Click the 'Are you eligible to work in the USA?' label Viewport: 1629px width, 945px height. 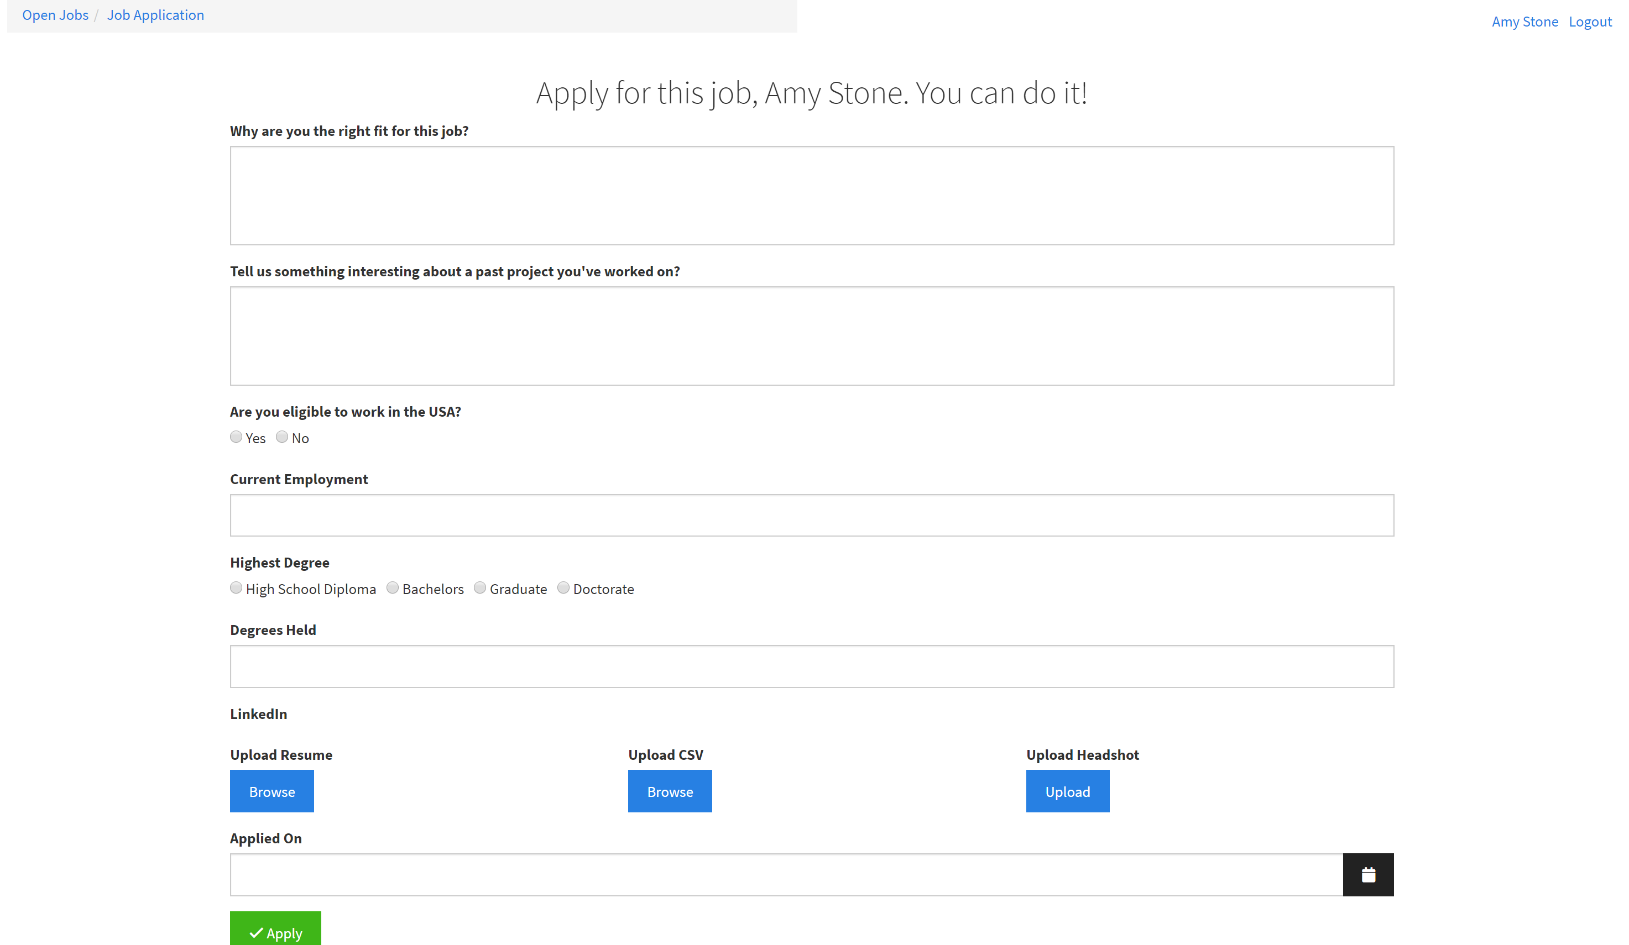coord(346,412)
